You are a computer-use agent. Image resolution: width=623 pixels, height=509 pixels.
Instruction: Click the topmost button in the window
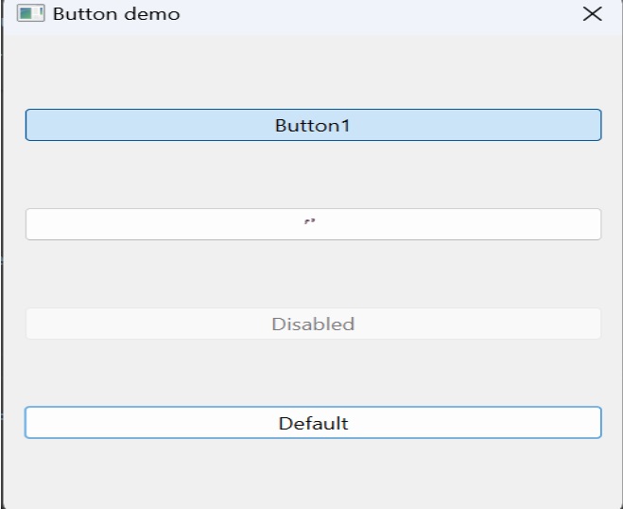[313, 125]
